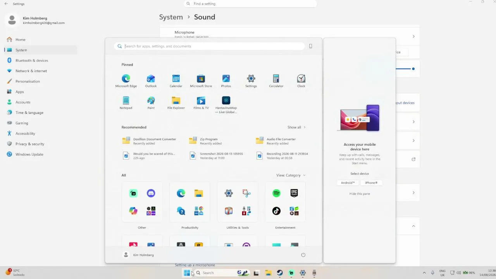Open the pinned Calendar app
This screenshot has height=279, width=496.
176,81
